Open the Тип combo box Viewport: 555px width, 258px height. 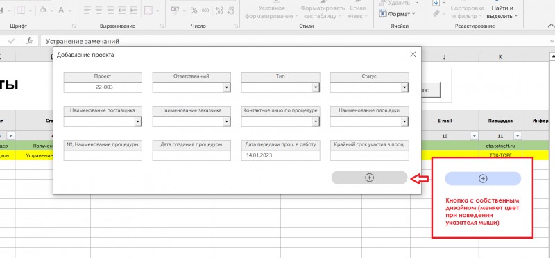click(316, 87)
